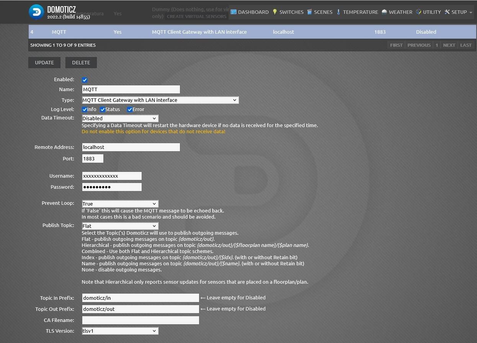
Task: Go to the Previous page of entries
Action: point(419,45)
